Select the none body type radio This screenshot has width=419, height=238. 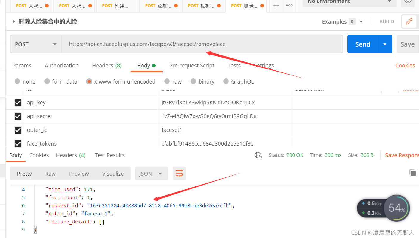tap(17, 81)
